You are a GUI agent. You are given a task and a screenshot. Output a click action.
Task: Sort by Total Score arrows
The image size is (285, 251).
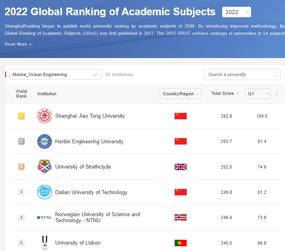(238, 94)
